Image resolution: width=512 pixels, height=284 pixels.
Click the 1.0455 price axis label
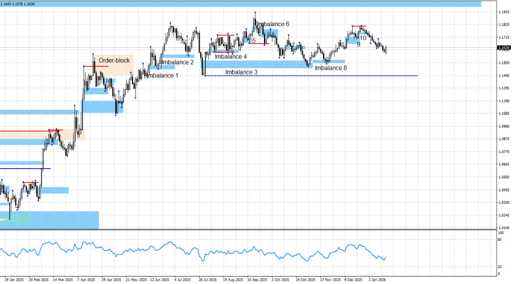click(x=504, y=190)
